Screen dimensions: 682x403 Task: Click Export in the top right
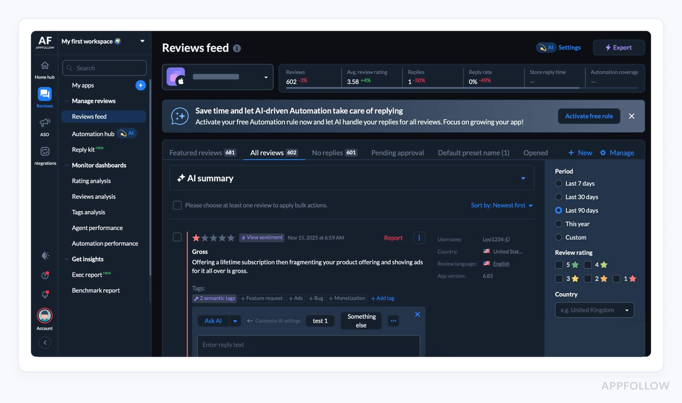[618, 47]
